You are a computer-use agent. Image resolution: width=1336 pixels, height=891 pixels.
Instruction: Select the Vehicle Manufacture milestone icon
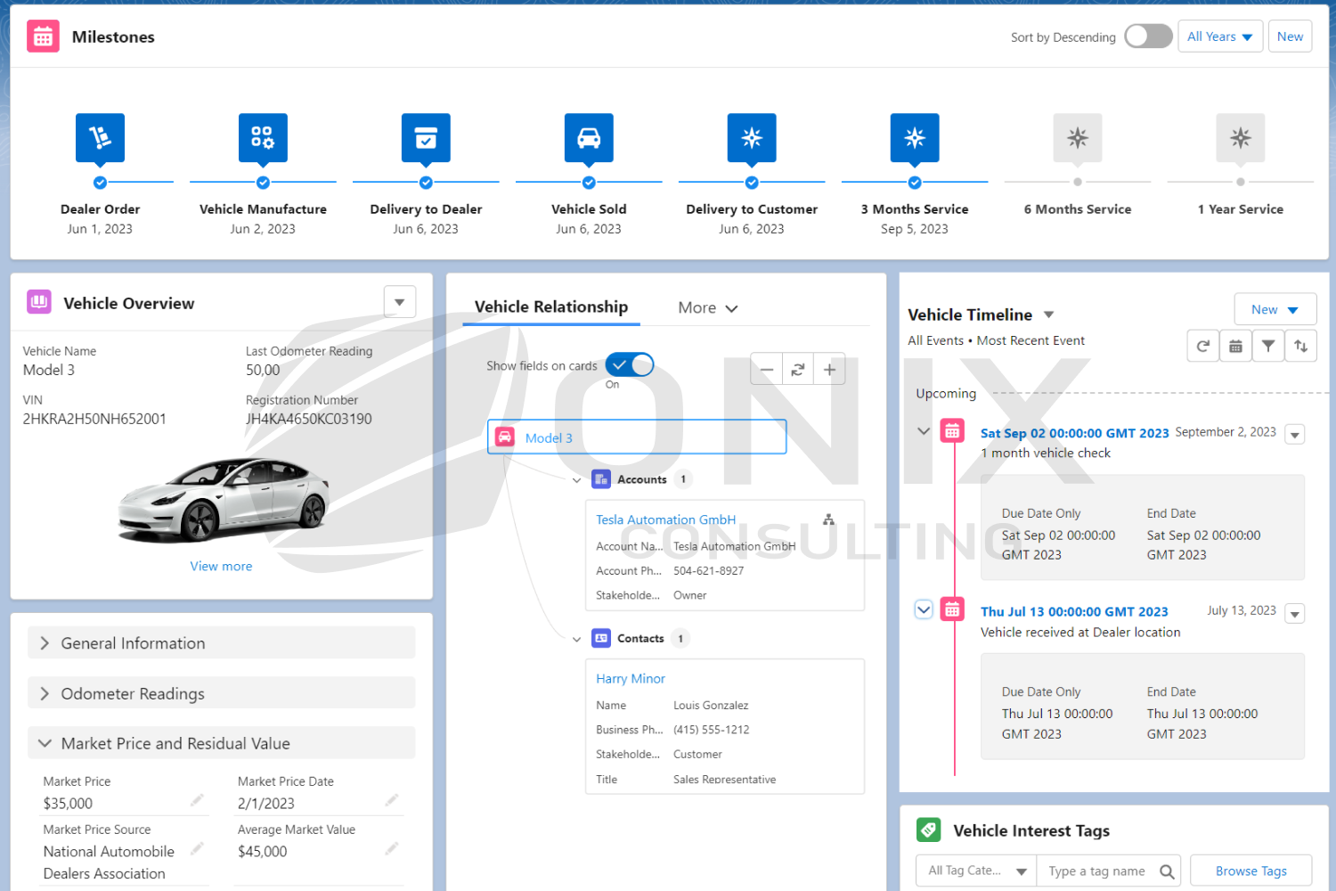tap(263, 138)
